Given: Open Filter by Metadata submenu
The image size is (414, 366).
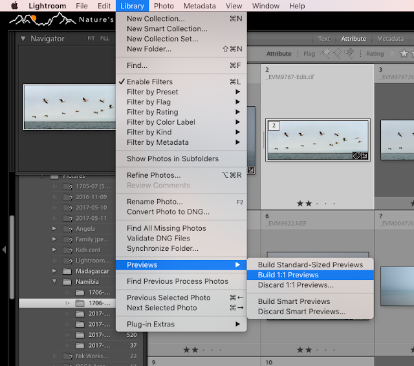Looking at the screenshot, I should (x=181, y=142).
